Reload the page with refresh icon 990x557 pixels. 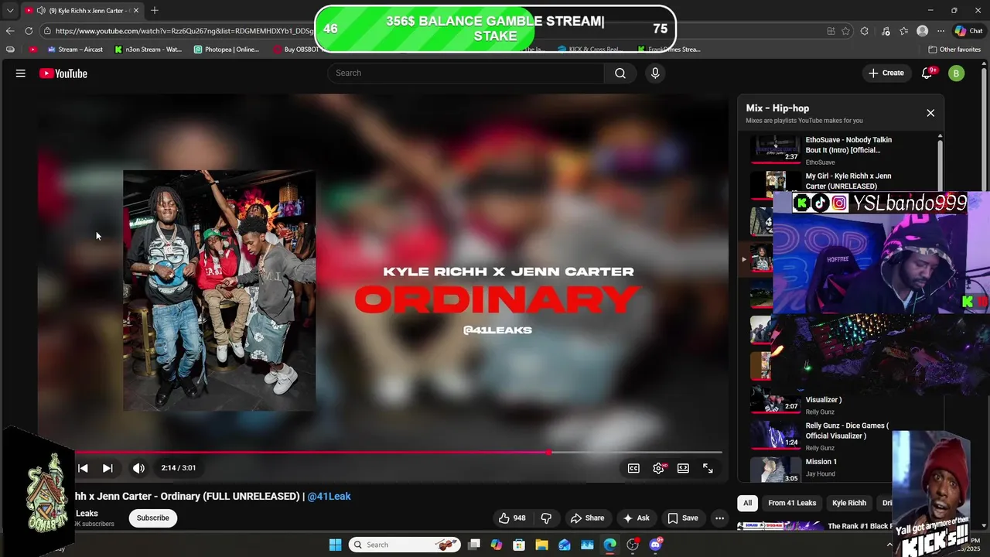tap(29, 31)
